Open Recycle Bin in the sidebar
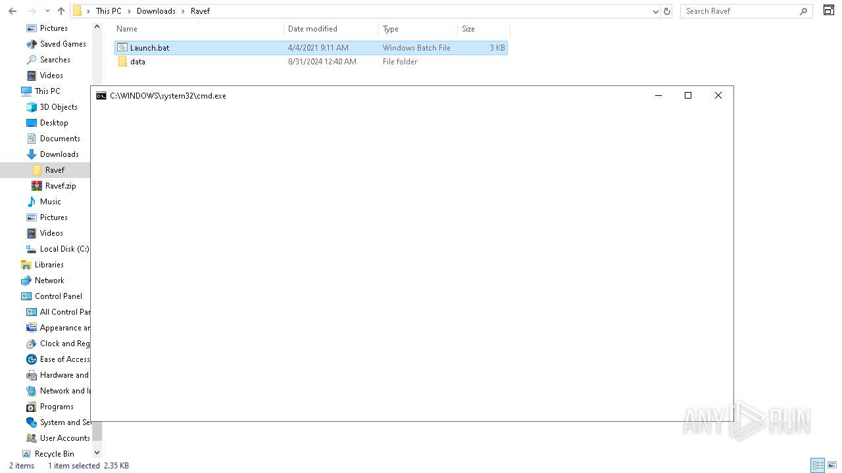Viewport: 842px width, 473px height. click(54, 454)
